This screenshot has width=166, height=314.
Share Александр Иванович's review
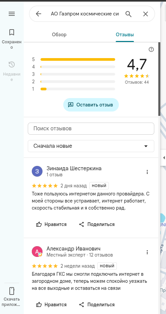[x=97, y=305]
